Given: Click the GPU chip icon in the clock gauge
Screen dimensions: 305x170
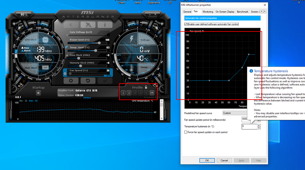Looking at the screenshot, I should (45, 40).
